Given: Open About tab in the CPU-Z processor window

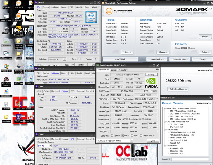Looking at the screenshot, I should point(95,7).
